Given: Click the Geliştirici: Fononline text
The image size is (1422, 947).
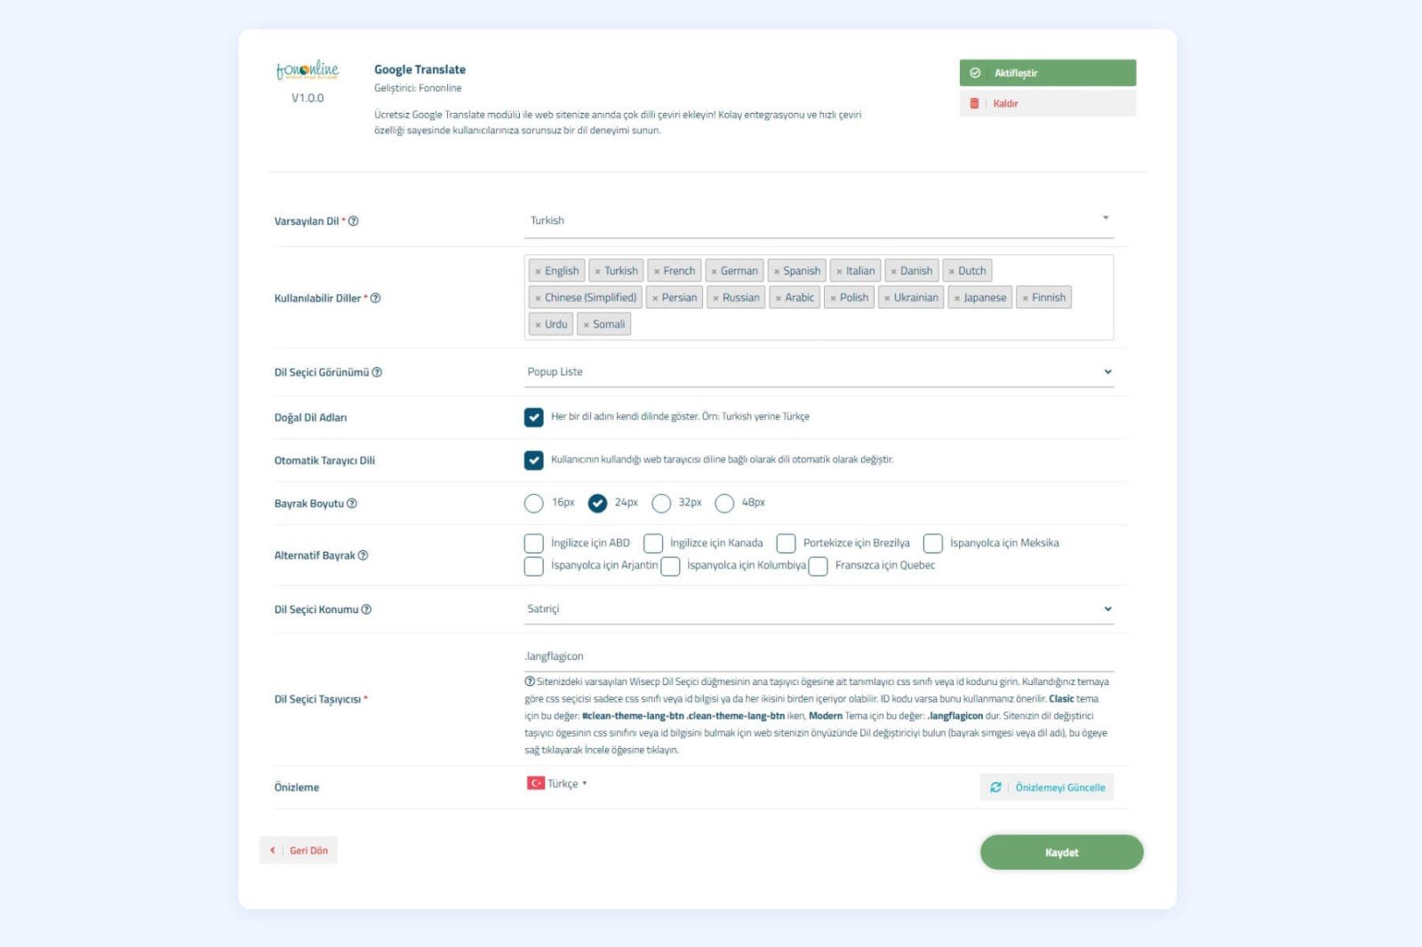Looking at the screenshot, I should coord(418,88).
